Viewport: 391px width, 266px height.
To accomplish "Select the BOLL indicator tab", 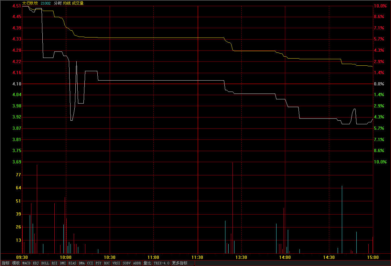I will 45,263.
